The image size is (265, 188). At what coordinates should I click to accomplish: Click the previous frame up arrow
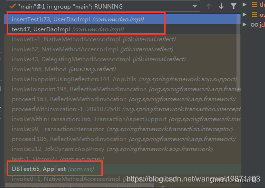[x=209, y=6]
